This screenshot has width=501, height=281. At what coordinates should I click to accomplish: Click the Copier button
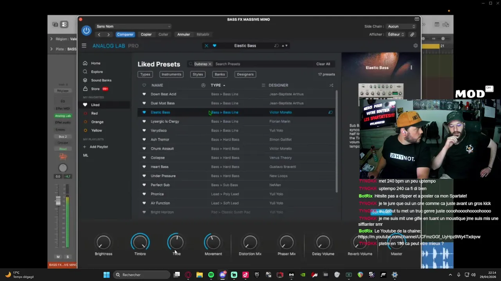[x=146, y=34]
